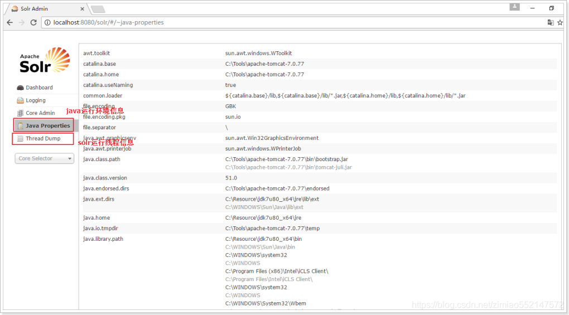Viewport: 569px width, 315px height.
Task: Click the java.home property name
Action: (x=97, y=218)
